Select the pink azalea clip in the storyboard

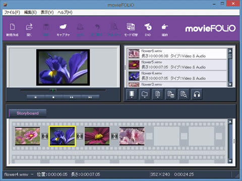point(132,136)
